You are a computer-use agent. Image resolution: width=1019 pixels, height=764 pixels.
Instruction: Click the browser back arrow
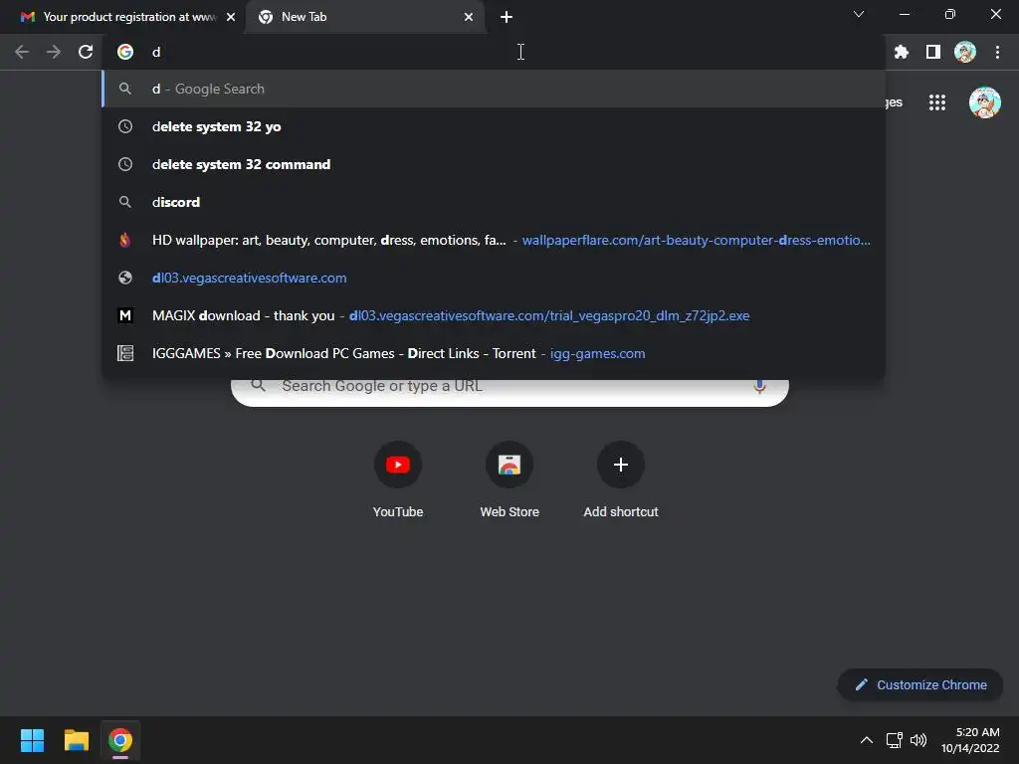click(x=22, y=52)
